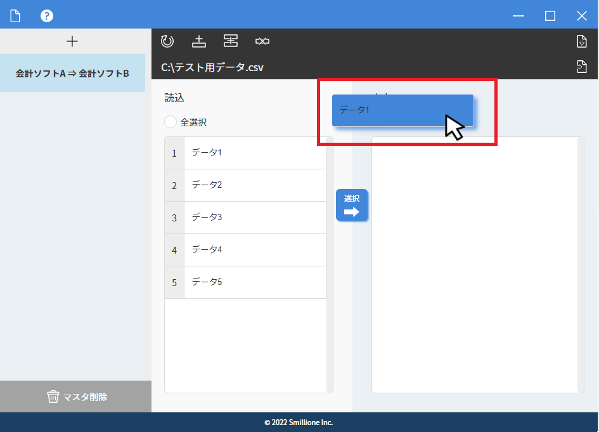
Task: Click the new file icon in title bar
Action: [x=15, y=16]
